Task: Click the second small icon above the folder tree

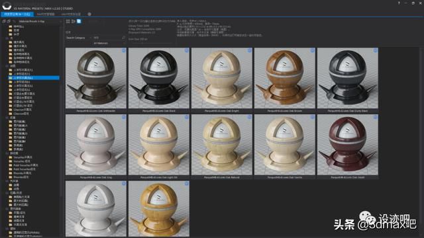Action: point(9,21)
